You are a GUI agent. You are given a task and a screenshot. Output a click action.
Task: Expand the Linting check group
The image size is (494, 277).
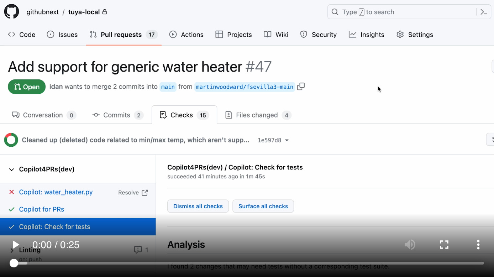coord(12,250)
